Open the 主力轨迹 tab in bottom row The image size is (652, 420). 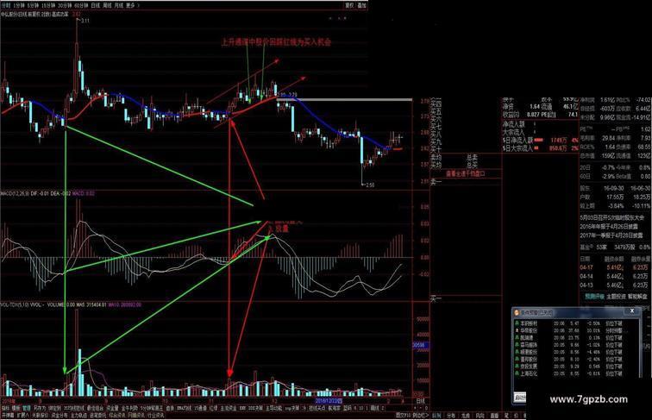click(x=79, y=415)
